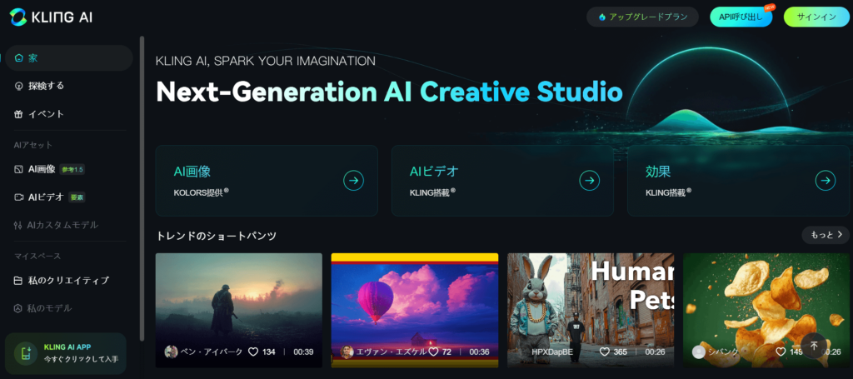Open the AI画像 KOLORS card
Screen dimensions: 853x379
coord(267,181)
